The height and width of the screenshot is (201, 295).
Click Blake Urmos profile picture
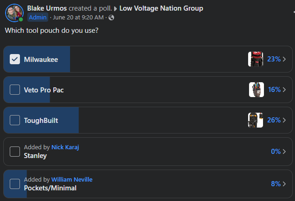[x=14, y=13]
